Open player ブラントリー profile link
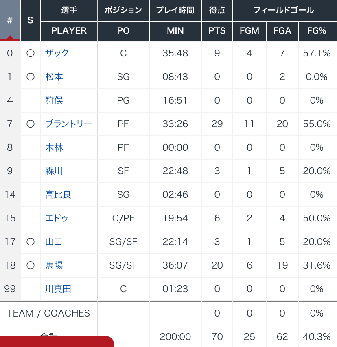The height and width of the screenshot is (347, 337). (69, 124)
